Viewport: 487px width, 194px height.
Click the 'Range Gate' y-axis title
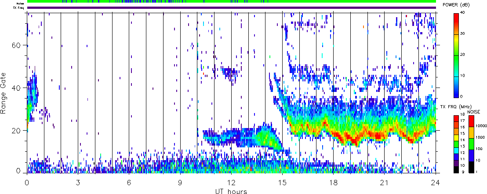click(x=4, y=93)
